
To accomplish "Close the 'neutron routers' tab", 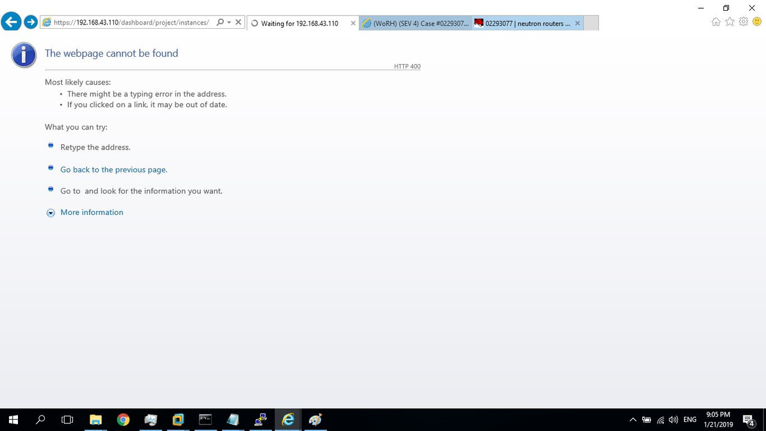I will 577,23.
